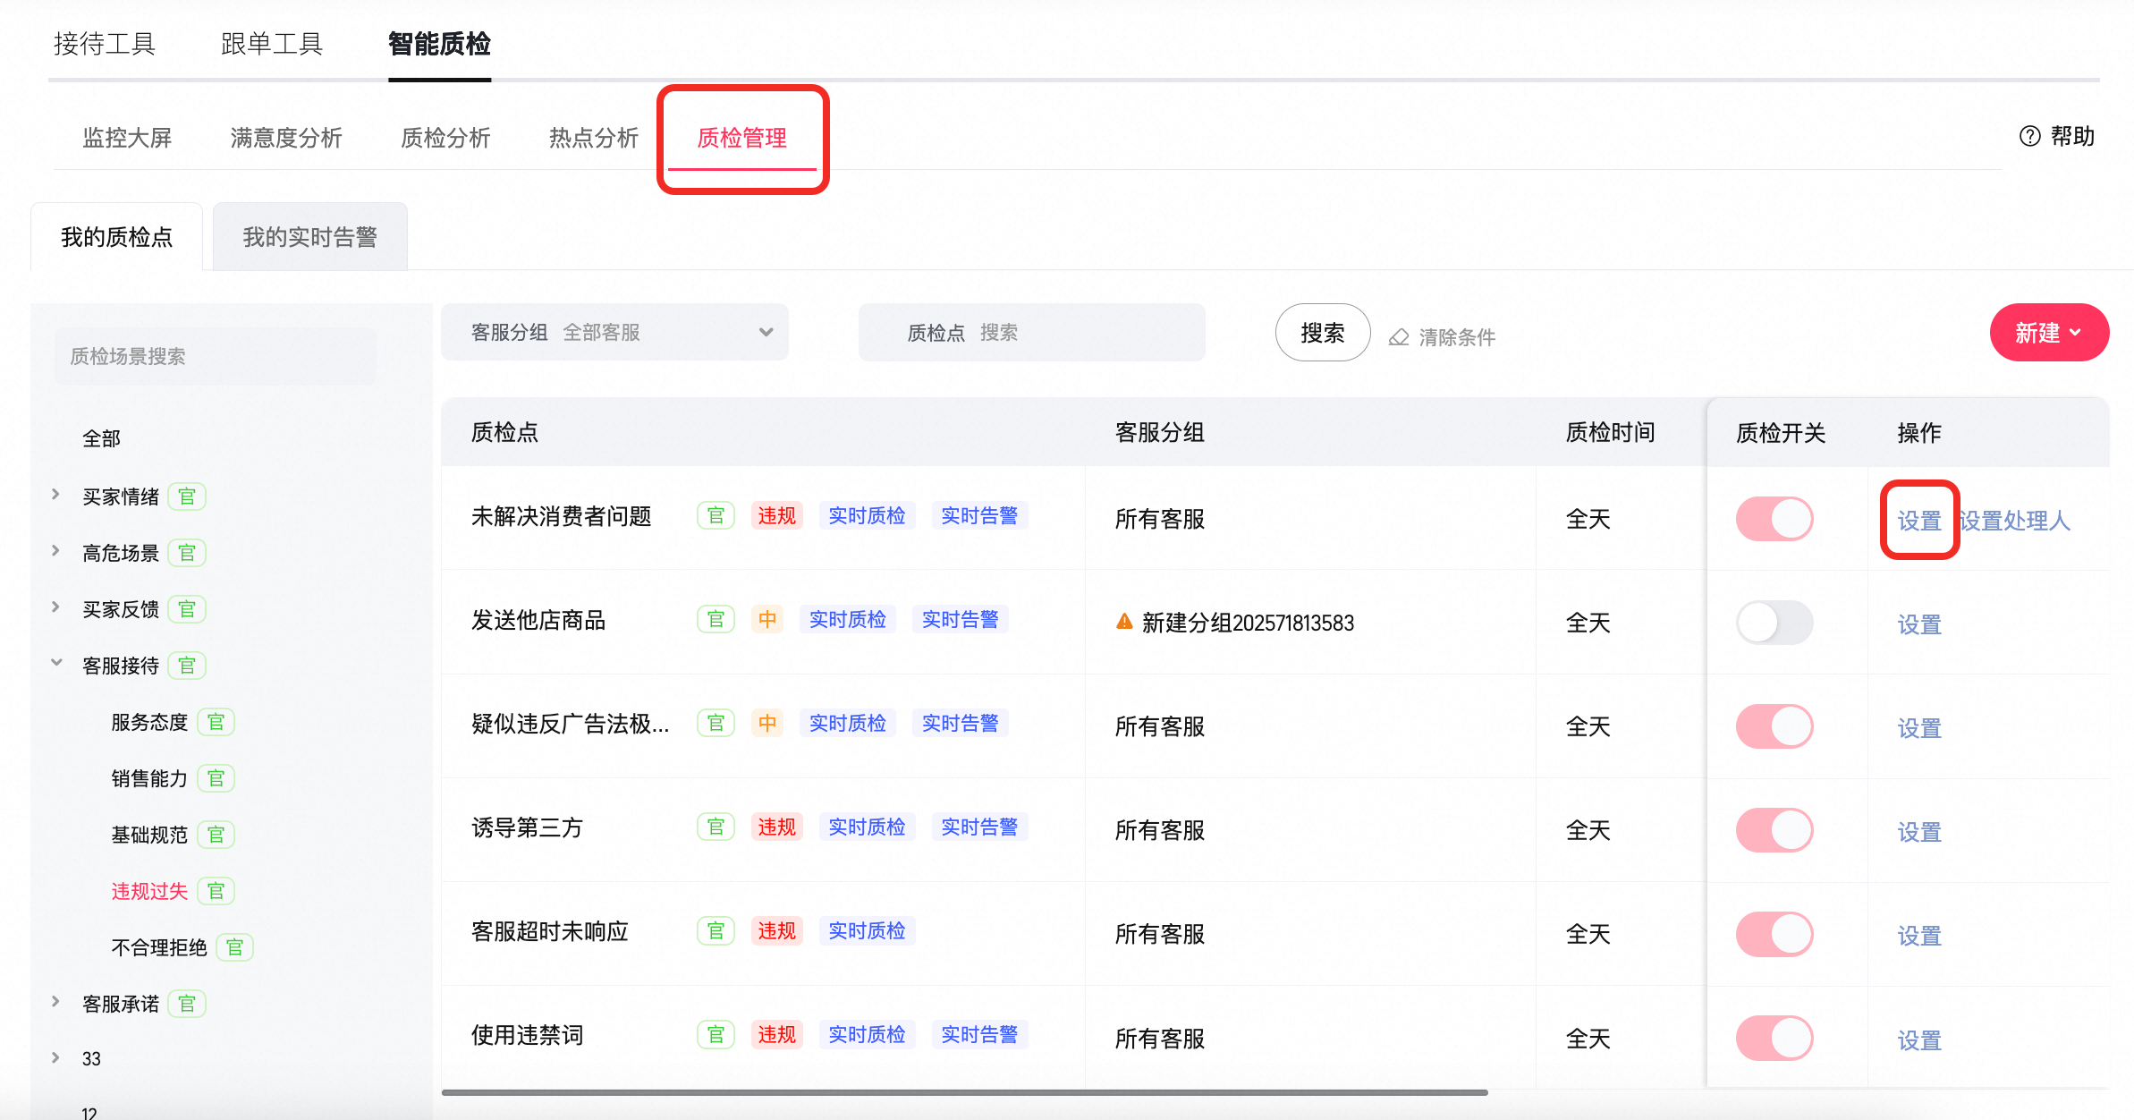Switch to 跟单工具 top tab
The height and width of the screenshot is (1120, 2134).
272,43
